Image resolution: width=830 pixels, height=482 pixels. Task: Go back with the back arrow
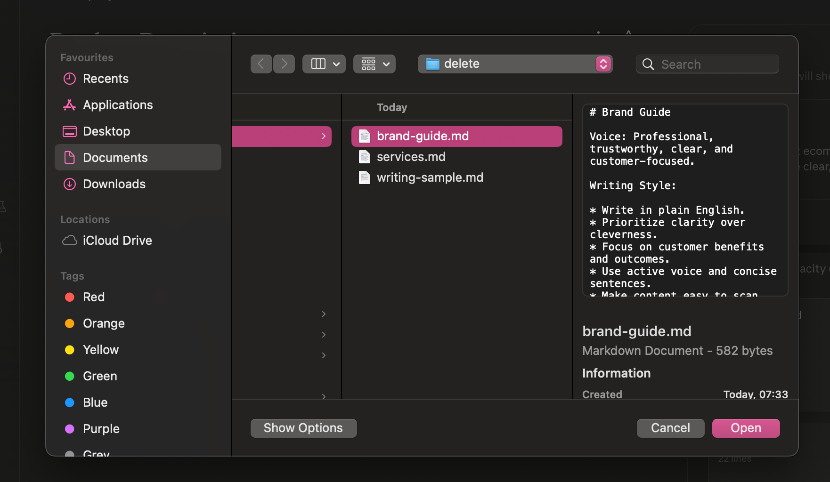261,64
